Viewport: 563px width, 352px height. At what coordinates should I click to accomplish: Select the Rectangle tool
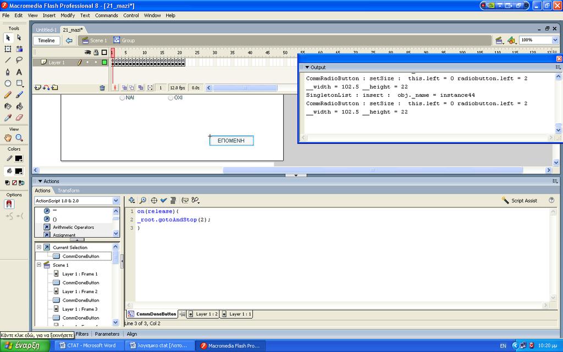pos(19,84)
